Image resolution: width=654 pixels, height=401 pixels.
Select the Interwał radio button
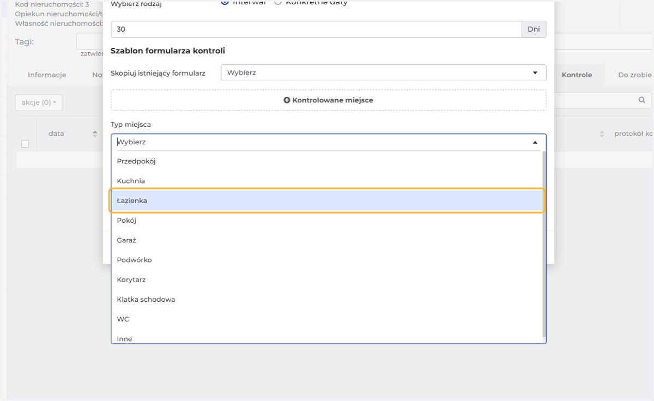225,2
